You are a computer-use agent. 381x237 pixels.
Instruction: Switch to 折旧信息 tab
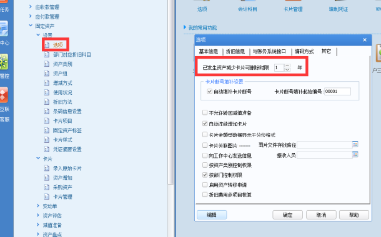tap(235, 51)
